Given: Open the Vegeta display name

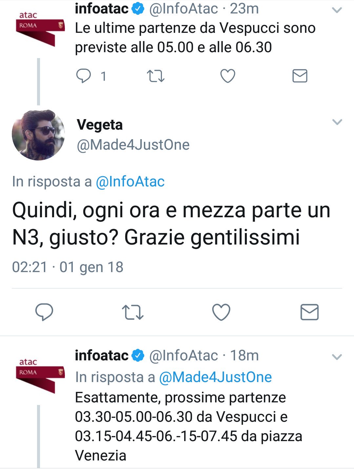Looking at the screenshot, I should tap(100, 125).
